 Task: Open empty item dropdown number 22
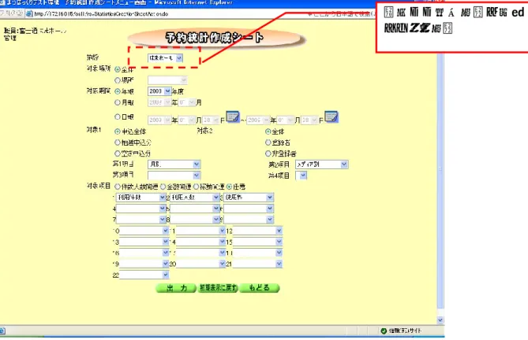coord(144,275)
